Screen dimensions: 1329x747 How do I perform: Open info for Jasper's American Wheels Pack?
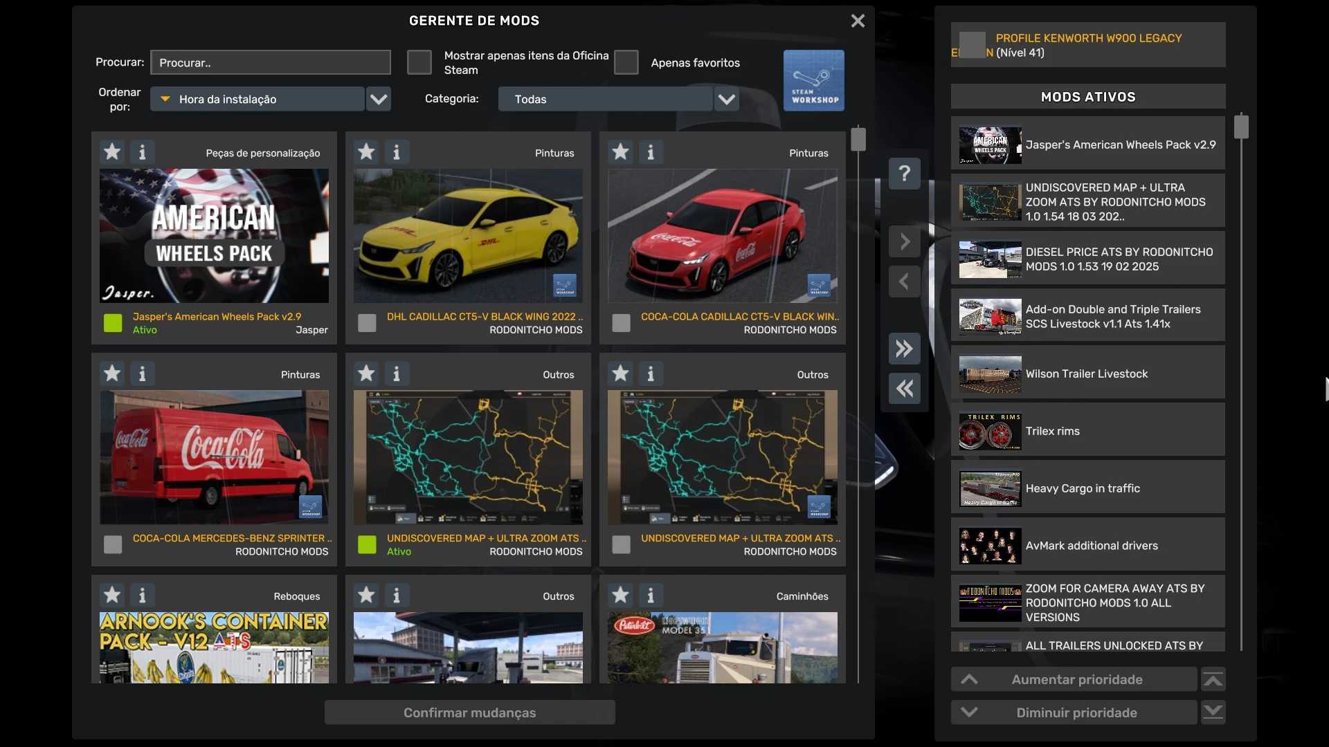pyautogui.click(x=142, y=151)
